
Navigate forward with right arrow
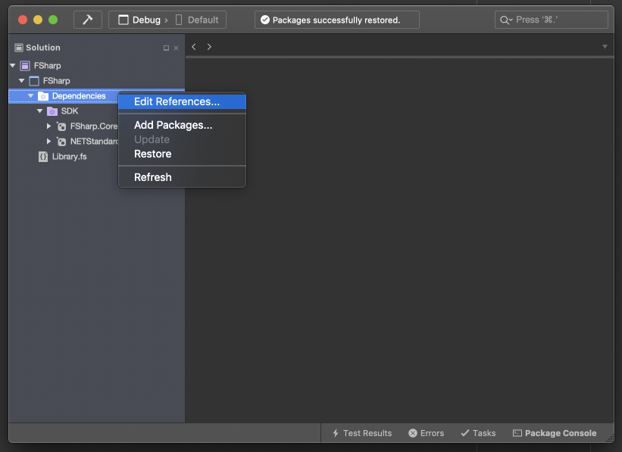tap(209, 47)
